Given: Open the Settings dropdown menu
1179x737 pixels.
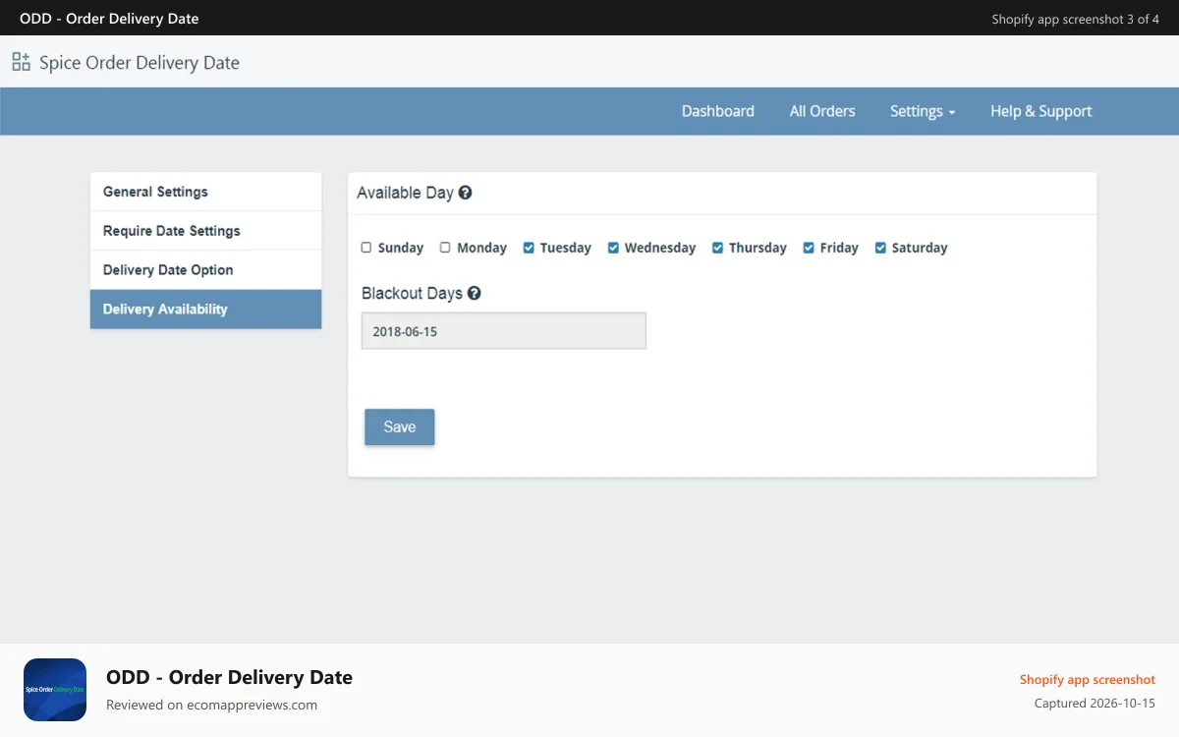Looking at the screenshot, I should coord(923,111).
